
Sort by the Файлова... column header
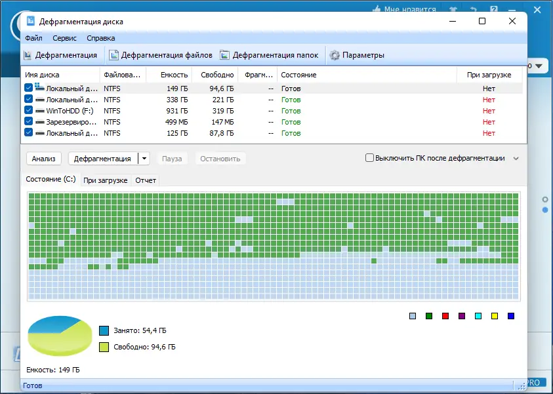tap(123, 75)
